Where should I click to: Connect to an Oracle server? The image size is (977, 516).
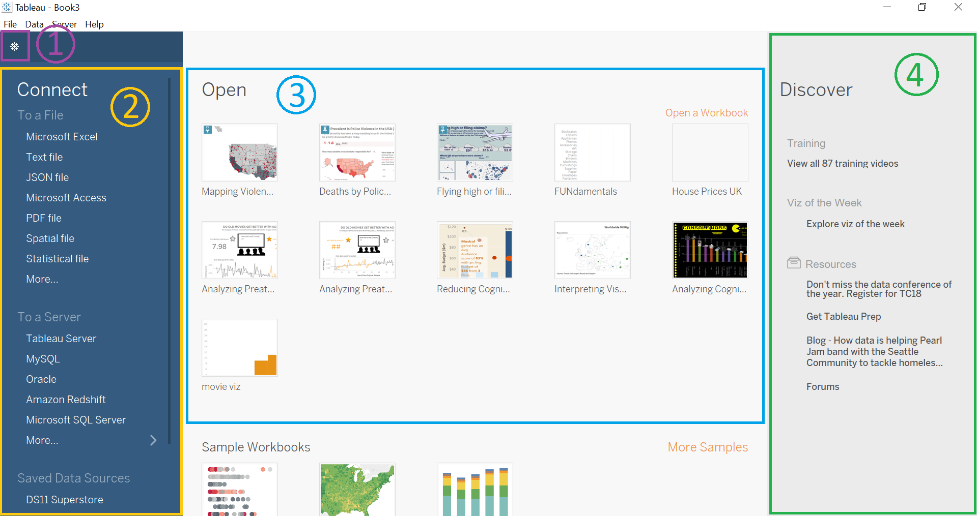click(41, 379)
